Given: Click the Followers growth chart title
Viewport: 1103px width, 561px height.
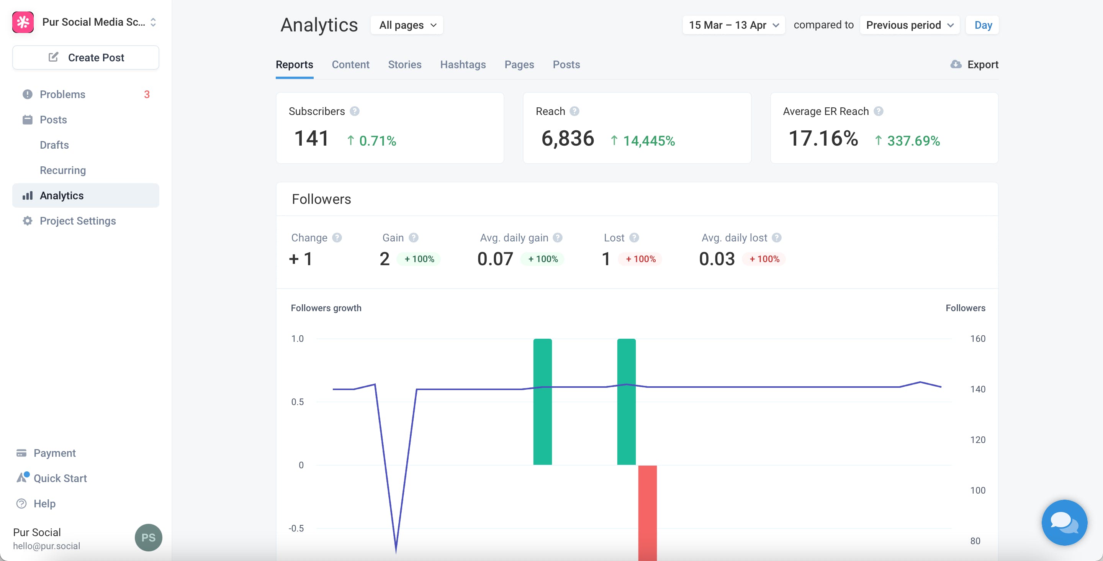Looking at the screenshot, I should tap(326, 308).
